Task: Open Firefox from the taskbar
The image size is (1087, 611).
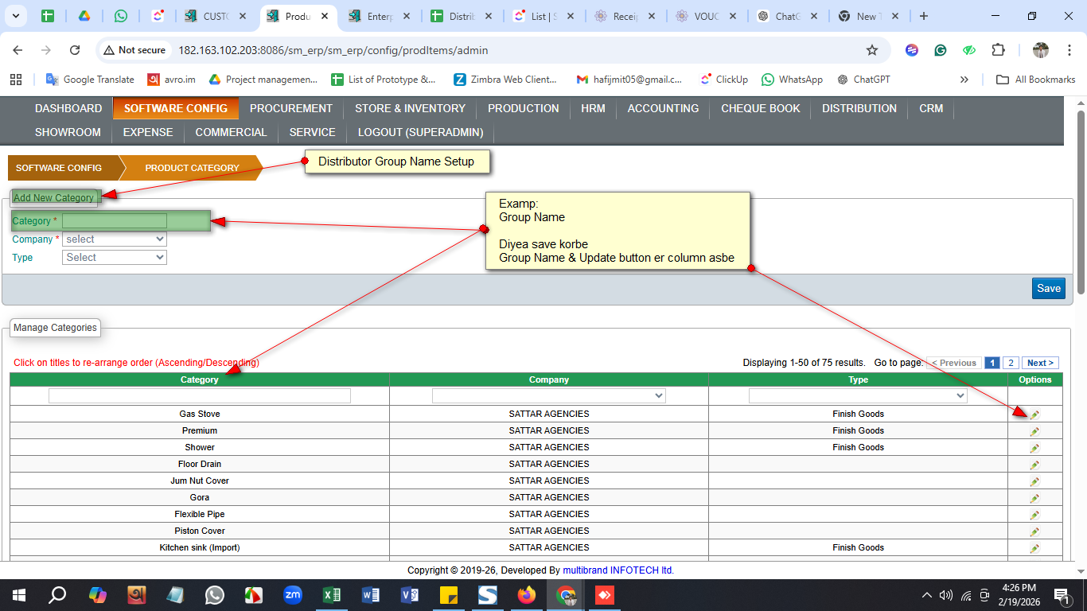Action: tap(527, 595)
